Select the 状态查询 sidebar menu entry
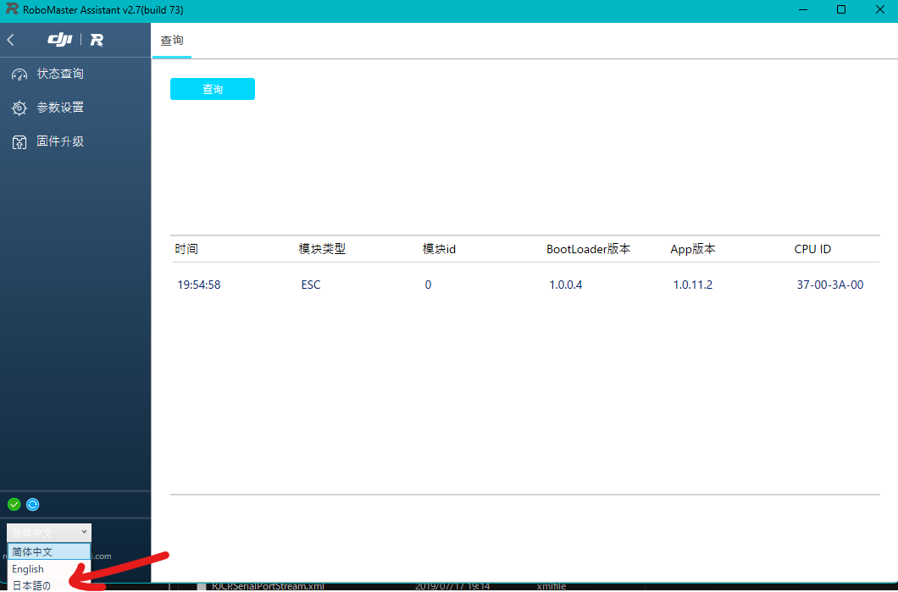This screenshot has height=592, width=898. (x=59, y=73)
